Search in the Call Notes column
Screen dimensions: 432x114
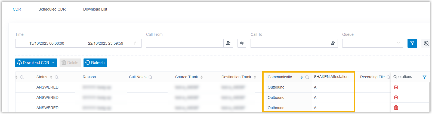click(150, 77)
